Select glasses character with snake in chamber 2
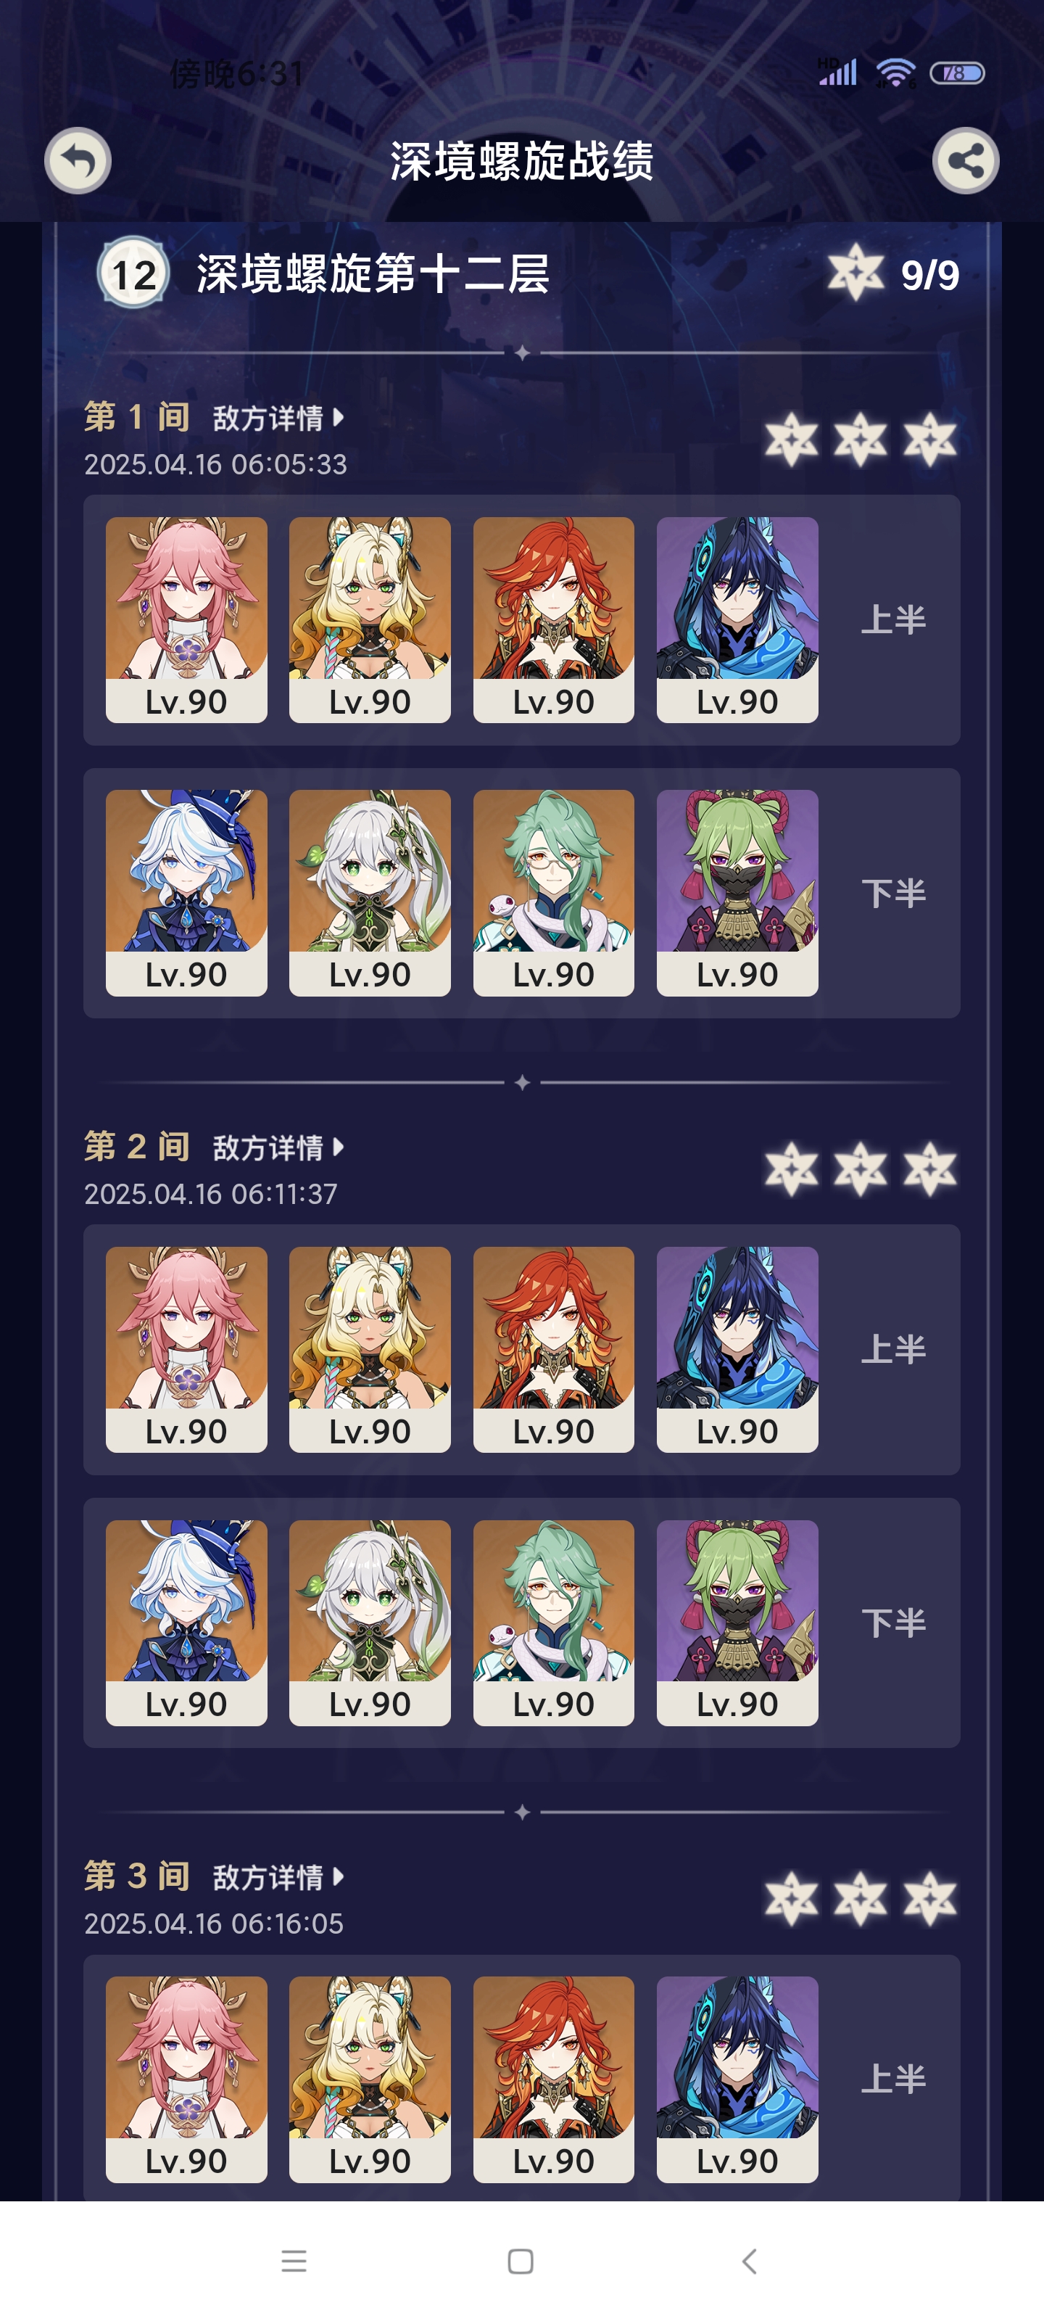1044x2321 pixels. pos(554,1623)
